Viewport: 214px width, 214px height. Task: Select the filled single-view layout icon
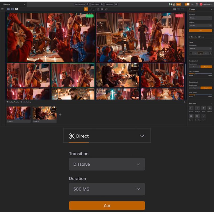click(8, 9)
